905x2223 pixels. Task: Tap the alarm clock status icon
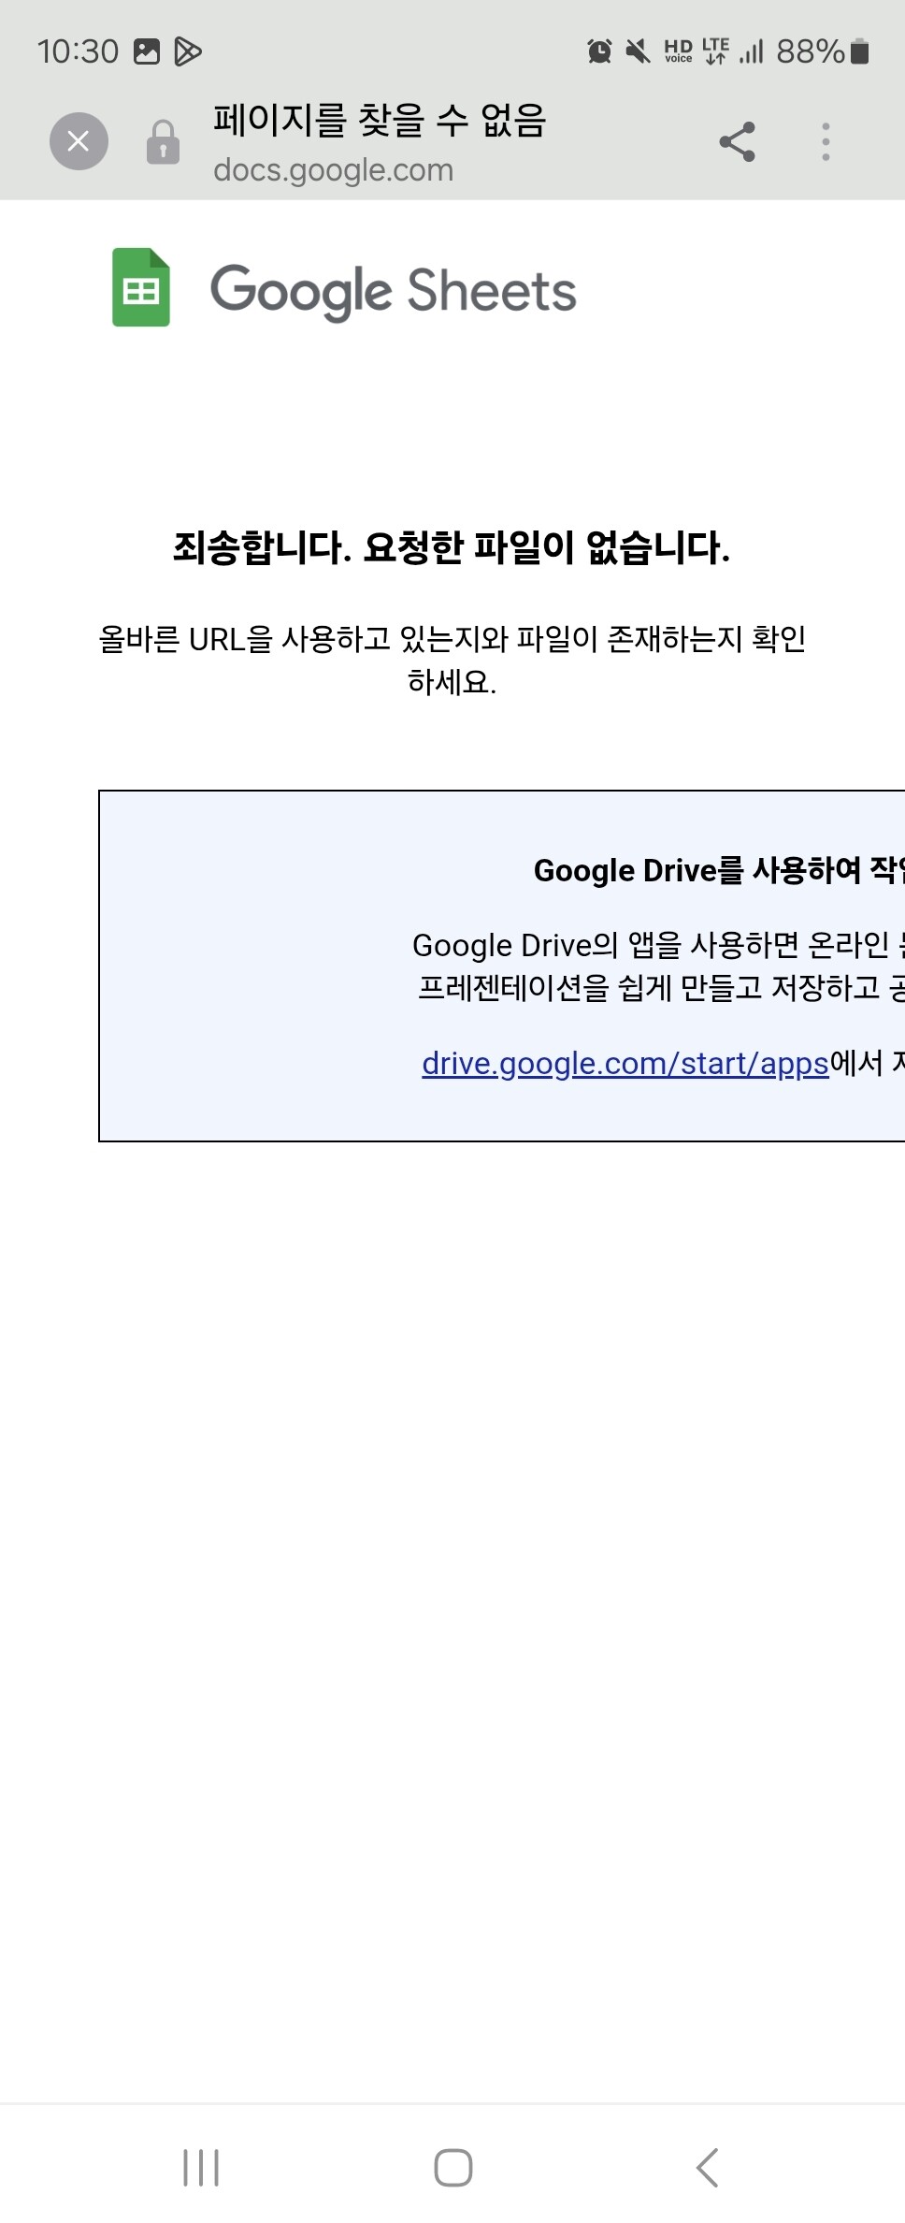pyautogui.click(x=599, y=51)
